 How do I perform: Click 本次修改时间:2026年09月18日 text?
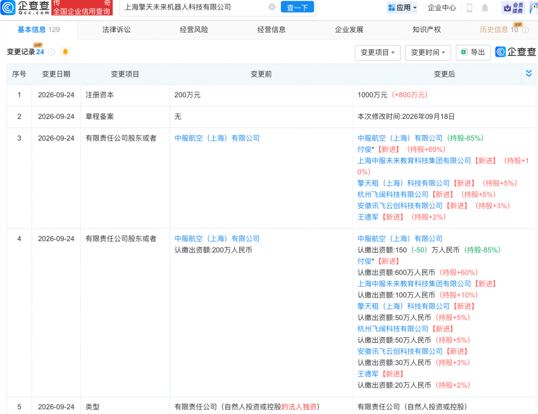click(406, 117)
